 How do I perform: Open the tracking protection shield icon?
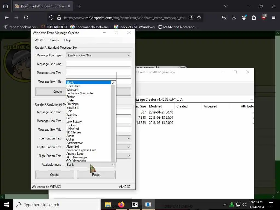(x=51, y=17)
